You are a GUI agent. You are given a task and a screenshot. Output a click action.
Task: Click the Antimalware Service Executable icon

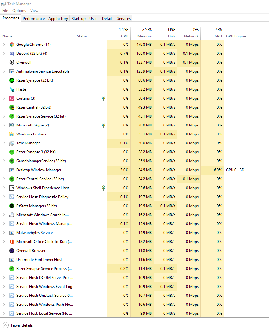pyautogui.click(x=12, y=71)
